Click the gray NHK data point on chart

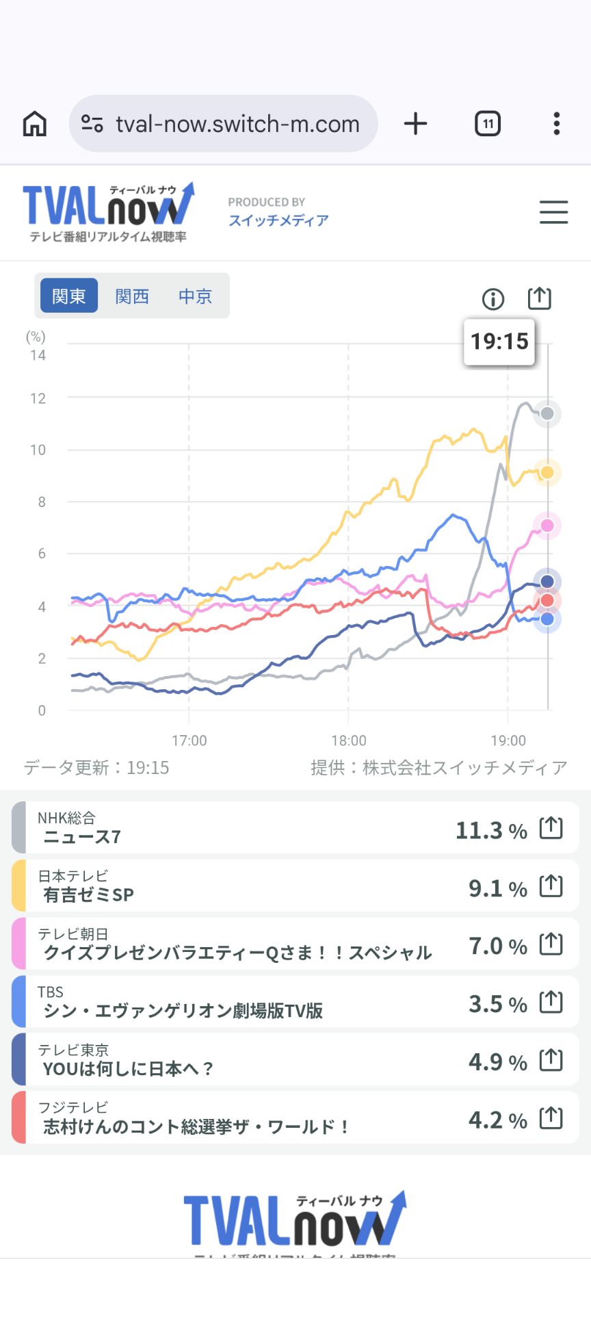pyautogui.click(x=547, y=413)
